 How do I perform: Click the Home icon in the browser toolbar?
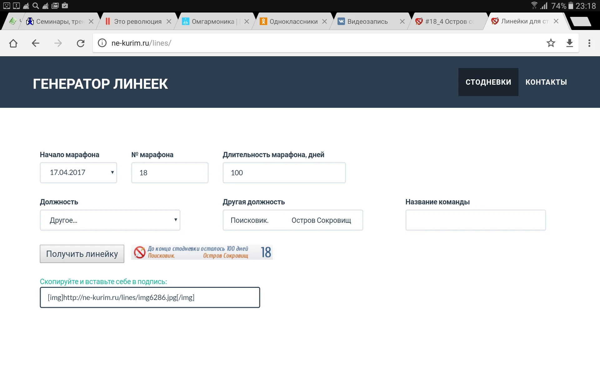(13, 43)
